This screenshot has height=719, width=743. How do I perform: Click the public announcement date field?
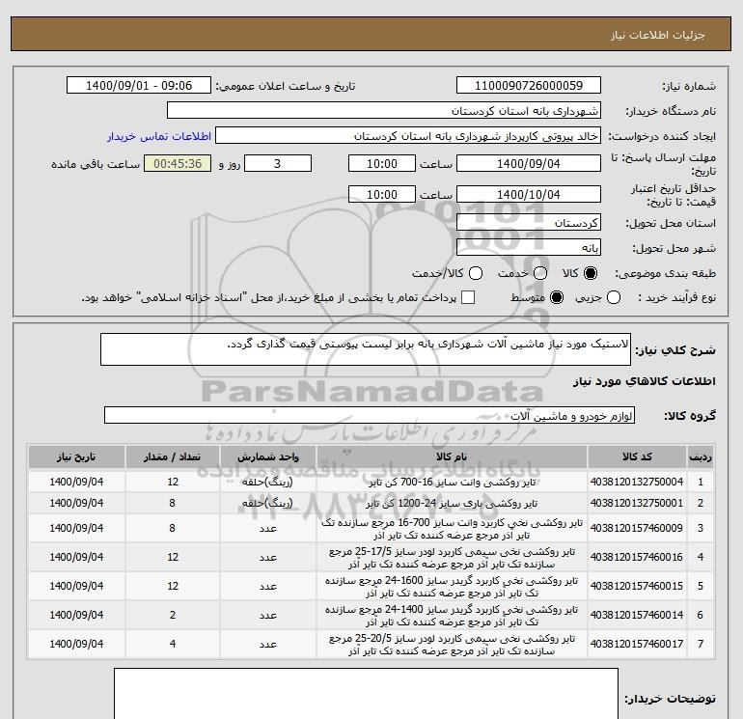(139, 85)
